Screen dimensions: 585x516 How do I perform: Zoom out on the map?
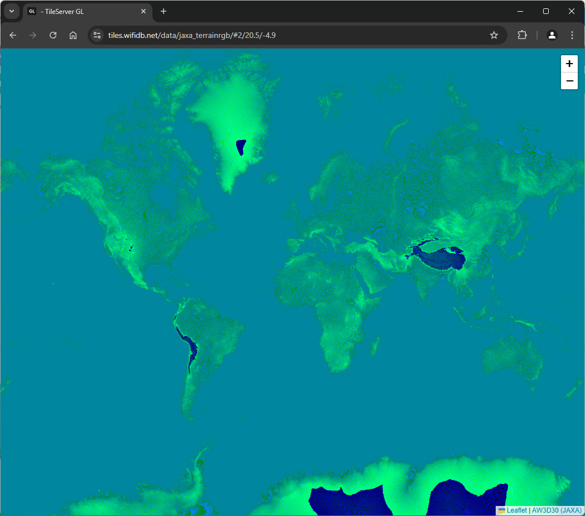point(569,81)
